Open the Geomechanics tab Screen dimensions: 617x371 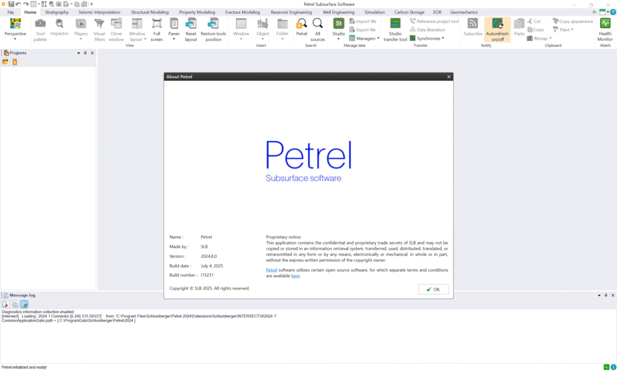tap(464, 12)
